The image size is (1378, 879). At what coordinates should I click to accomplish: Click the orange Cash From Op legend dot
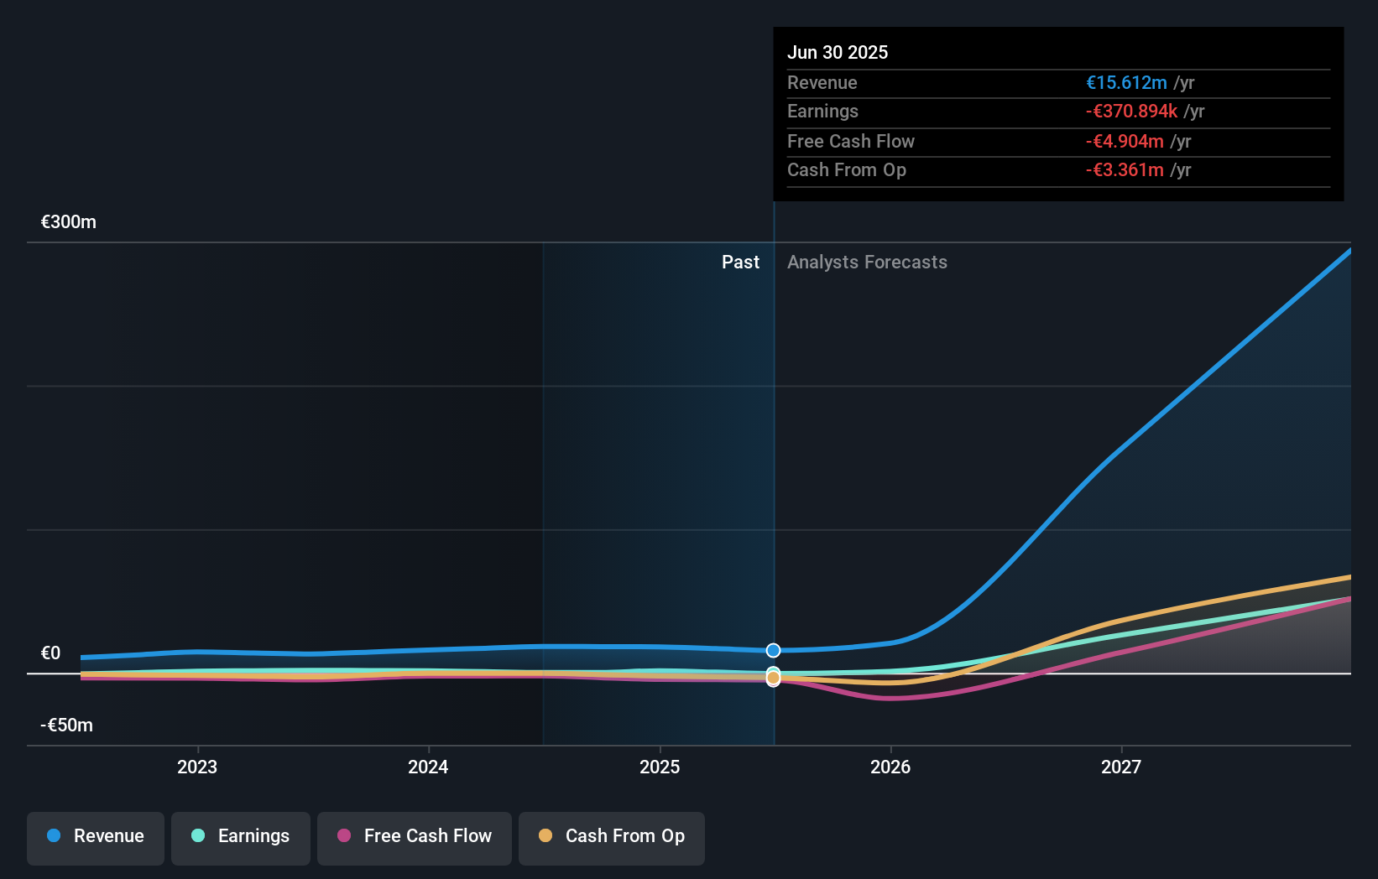[545, 836]
